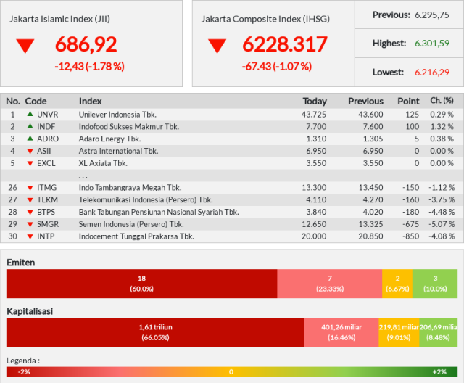The image size is (464, 383).
Task: Click the red down arrow next to INTP
Action: pyautogui.click(x=30, y=236)
